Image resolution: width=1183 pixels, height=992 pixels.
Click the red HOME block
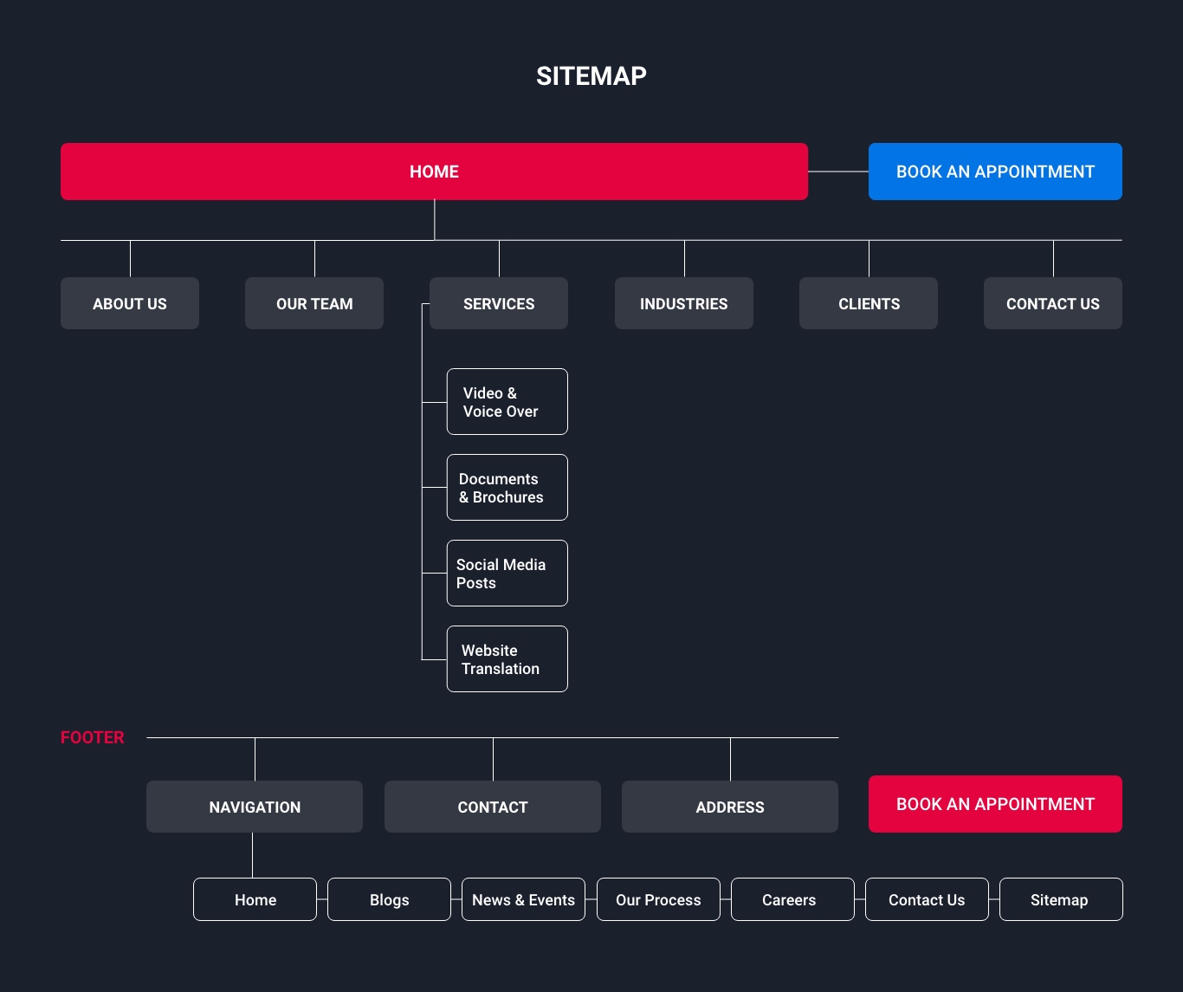[434, 172]
